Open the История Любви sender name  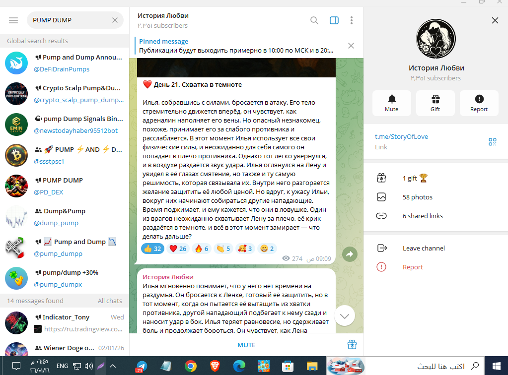(x=168, y=277)
